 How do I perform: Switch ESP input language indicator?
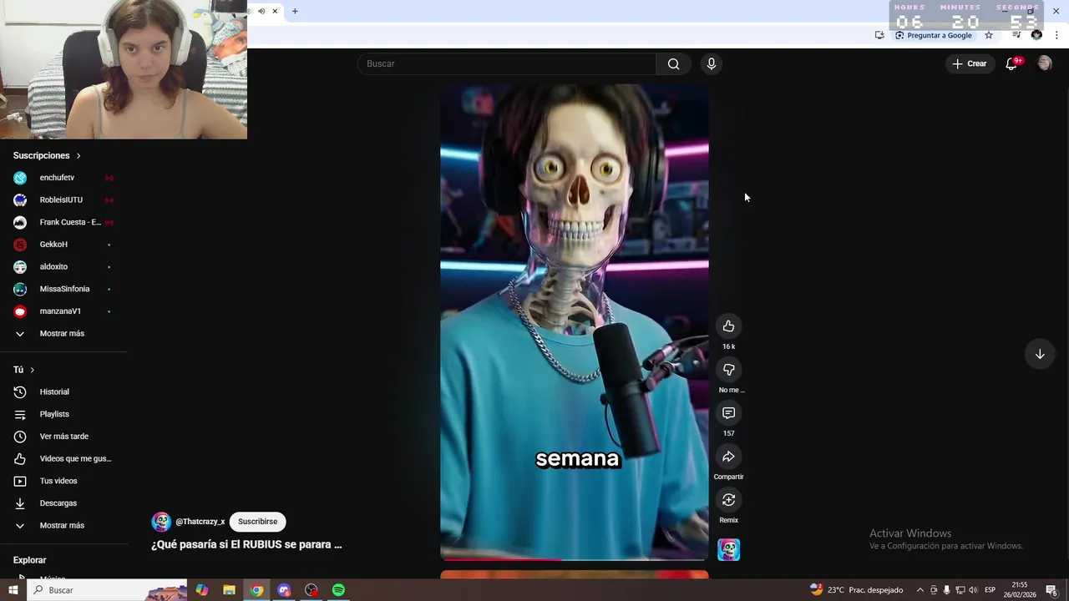coord(990,590)
